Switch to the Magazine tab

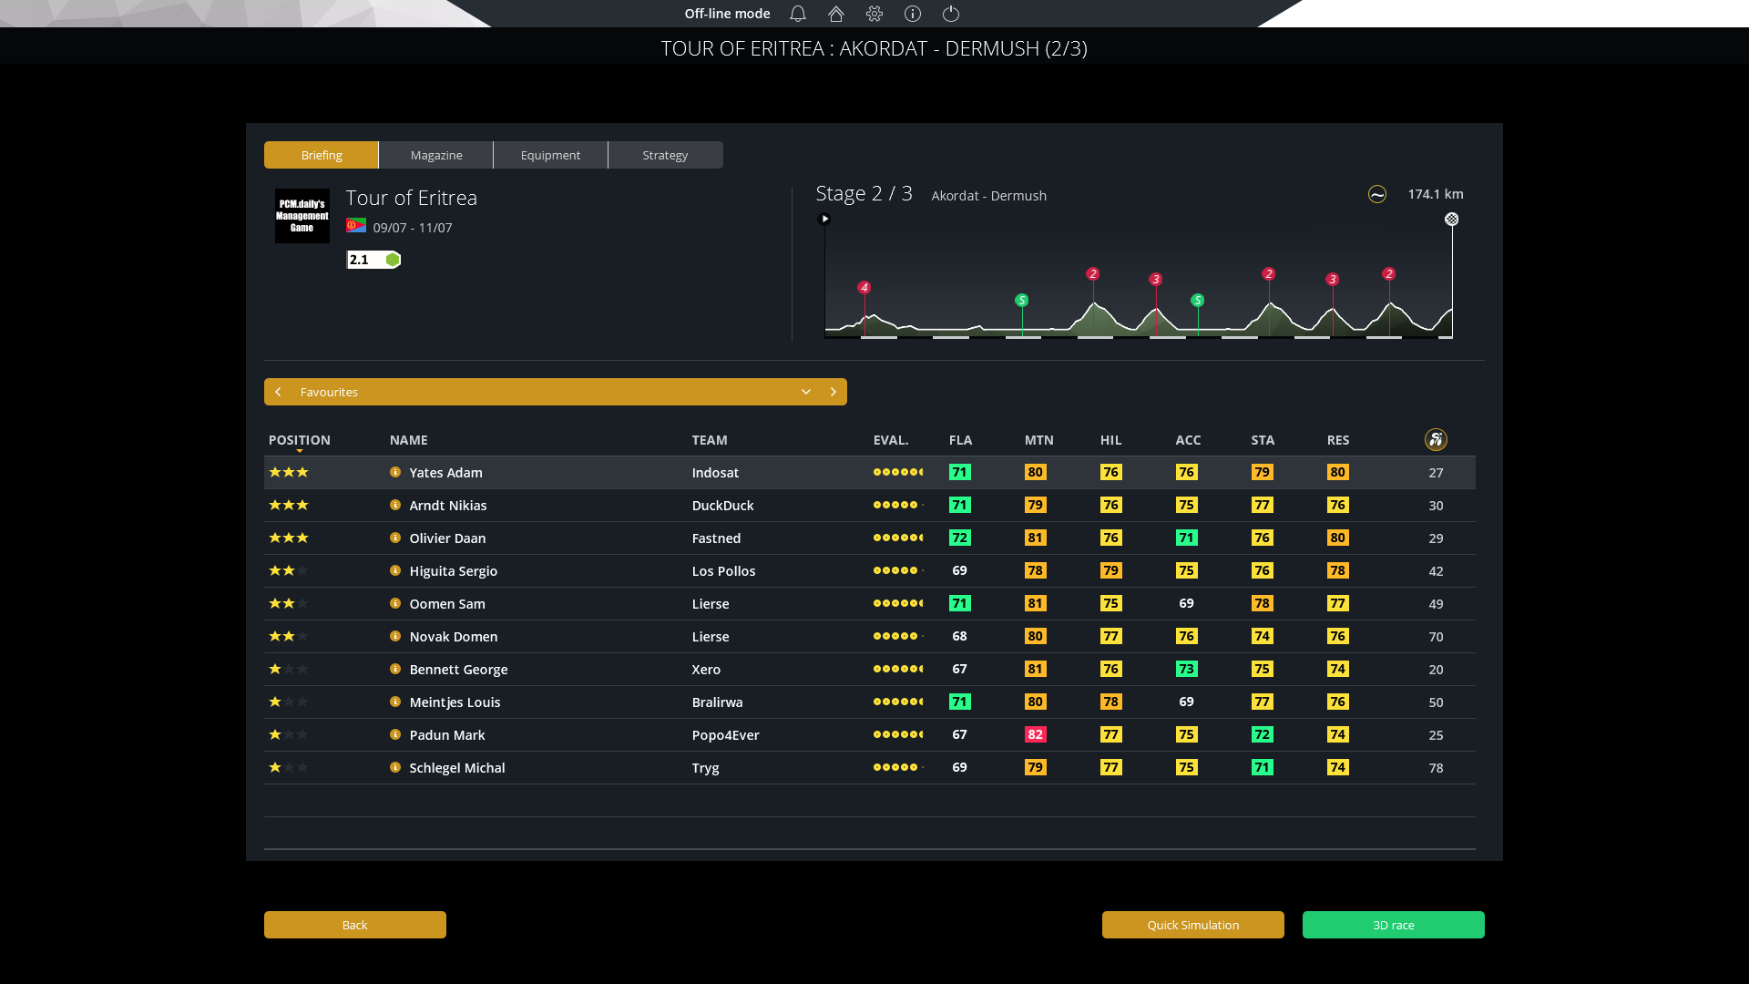436,155
